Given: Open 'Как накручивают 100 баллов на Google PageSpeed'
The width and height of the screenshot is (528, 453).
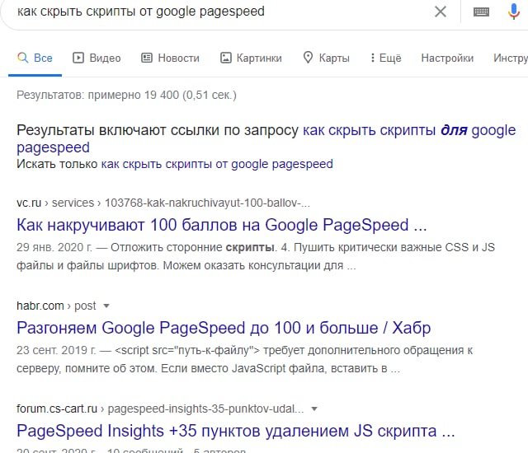Looking at the screenshot, I should click(222, 225).
